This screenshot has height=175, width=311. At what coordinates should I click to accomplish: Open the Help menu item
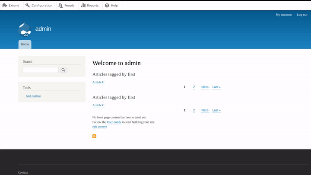[x=112, y=5]
